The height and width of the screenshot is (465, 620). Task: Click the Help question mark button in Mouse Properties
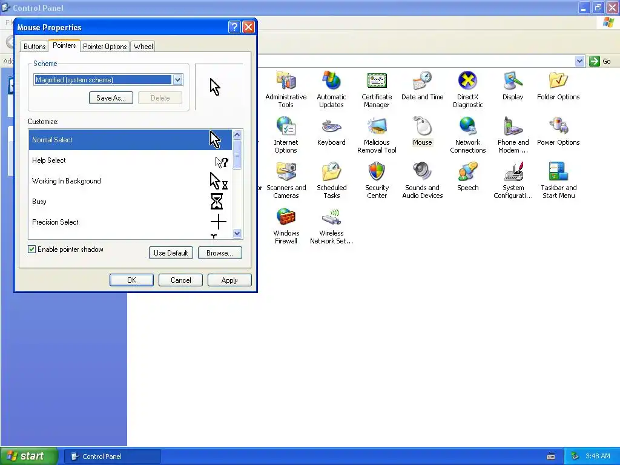click(x=234, y=27)
